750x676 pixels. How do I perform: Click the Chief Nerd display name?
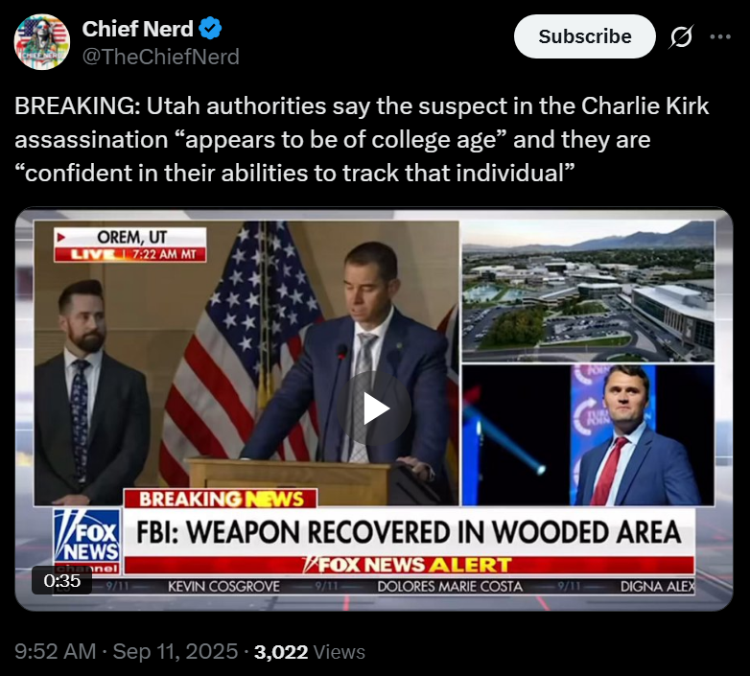click(x=138, y=29)
